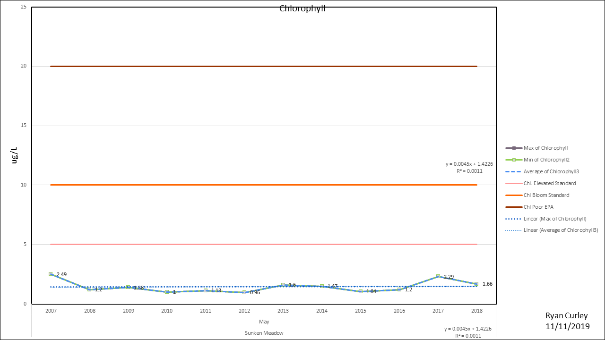Click the Chl Poor EPA legend entry
The width and height of the screenshot is (605, 340).
pos(540,207)
